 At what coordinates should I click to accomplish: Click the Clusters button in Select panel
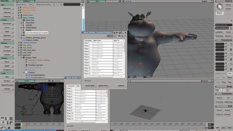228,36
